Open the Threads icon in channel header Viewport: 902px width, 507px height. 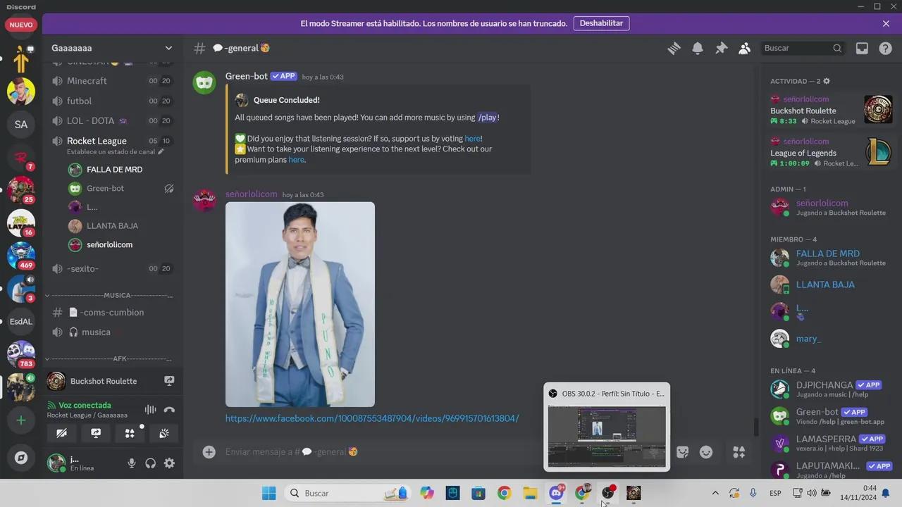click(674, 48)
